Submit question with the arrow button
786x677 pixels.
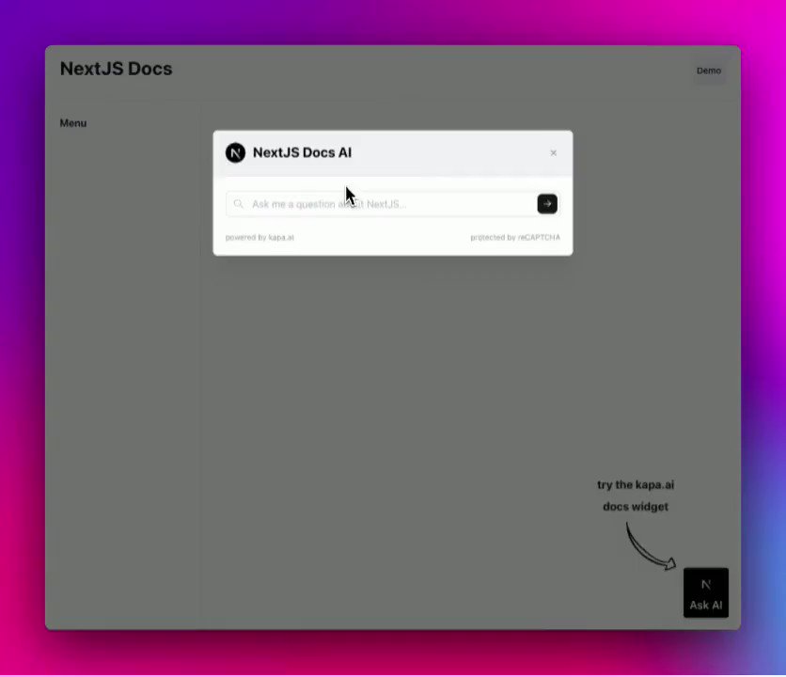tap(547, 204)
